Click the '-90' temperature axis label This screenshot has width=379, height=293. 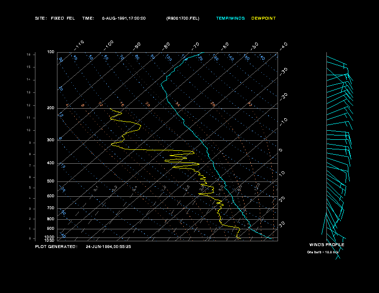(137, 46)
